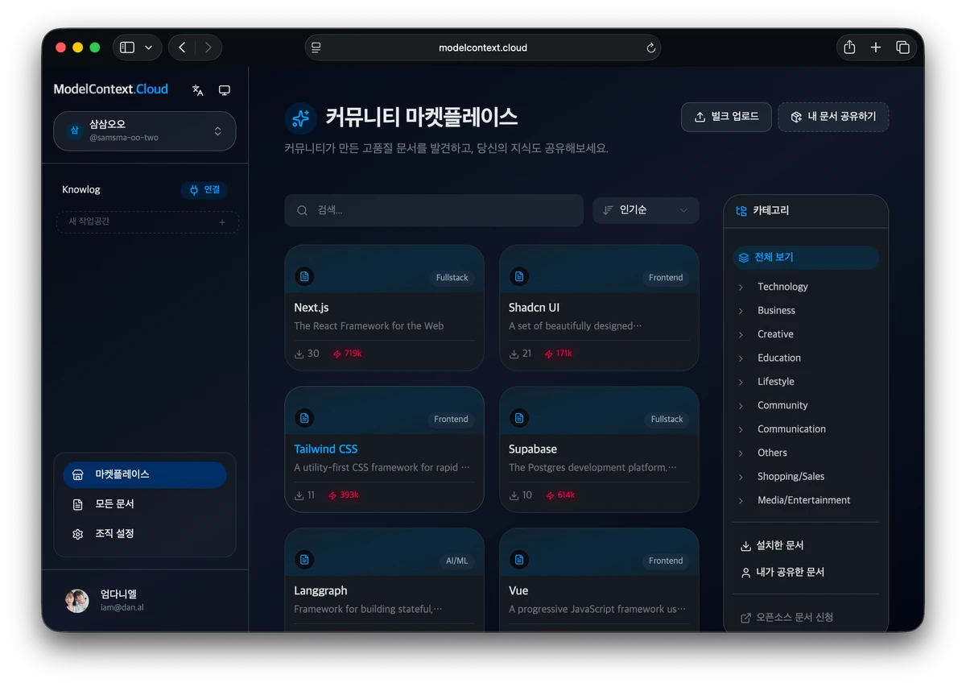
Task: Click the 393k token badge on Tailwind CSS
Action: tap(344, 495)
